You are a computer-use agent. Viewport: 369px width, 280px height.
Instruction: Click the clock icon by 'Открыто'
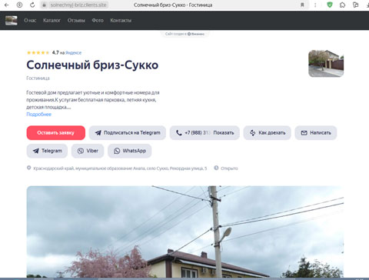[x=216, y=168]
